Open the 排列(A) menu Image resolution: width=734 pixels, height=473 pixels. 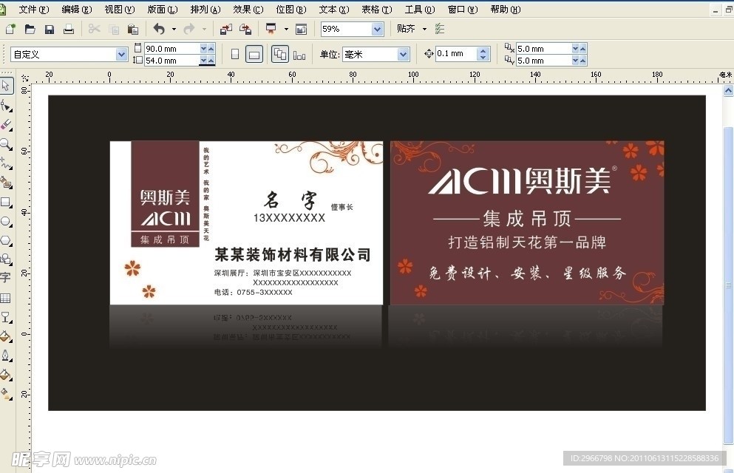pyautogui.click(x=205, y=10)
